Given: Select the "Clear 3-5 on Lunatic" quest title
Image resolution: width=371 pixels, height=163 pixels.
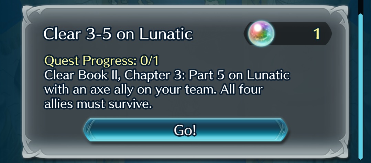Looking at the screenshot, I should (118, 34).
